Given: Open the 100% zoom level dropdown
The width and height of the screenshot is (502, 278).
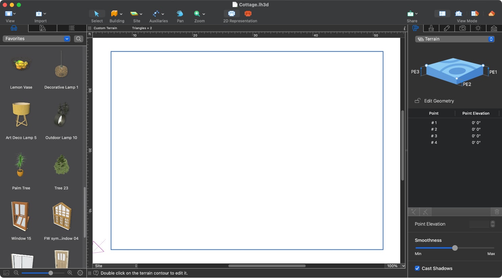Looking at the screenshot, I should point(395,266).
